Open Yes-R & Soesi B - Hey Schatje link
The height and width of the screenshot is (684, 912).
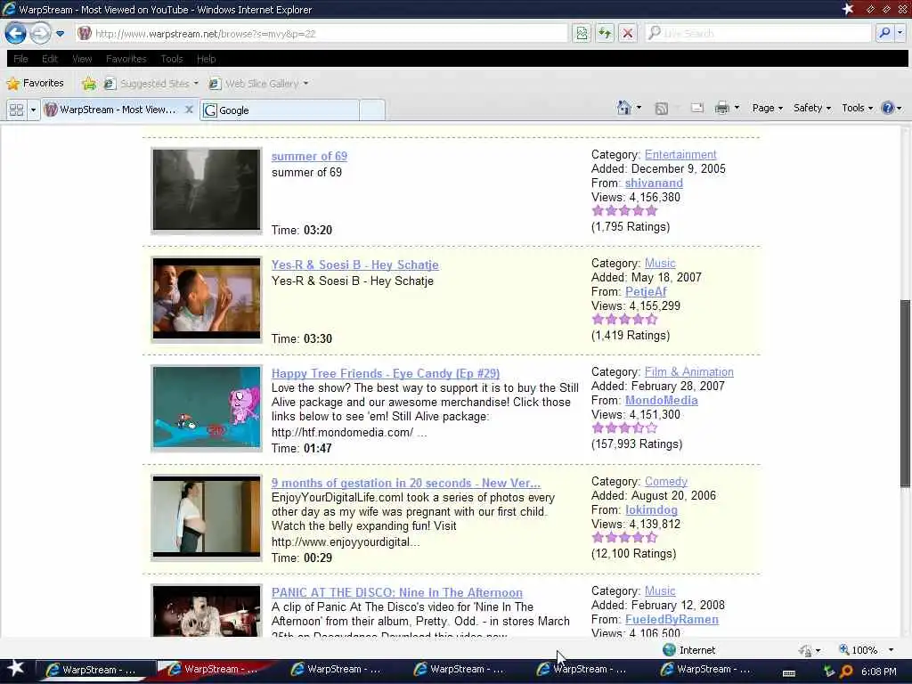click(x=354, y=265)
